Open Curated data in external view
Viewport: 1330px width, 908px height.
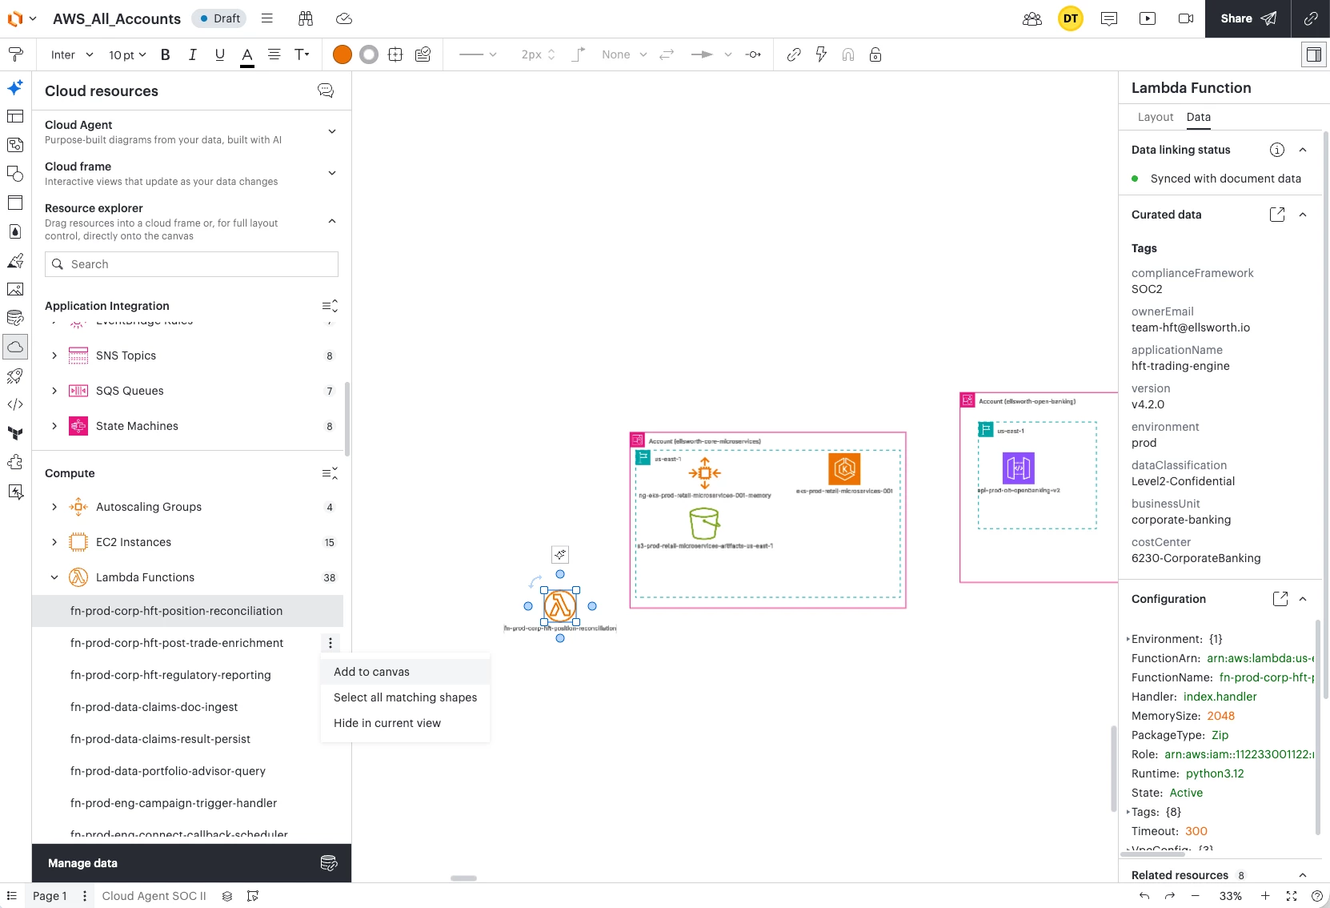click(1277, 215)
